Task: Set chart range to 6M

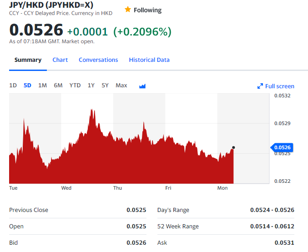Action: (58, 86)
